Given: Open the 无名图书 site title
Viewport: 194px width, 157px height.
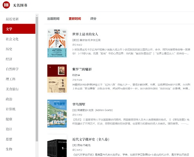Looking at the screenshot, I should click(20, 5).
